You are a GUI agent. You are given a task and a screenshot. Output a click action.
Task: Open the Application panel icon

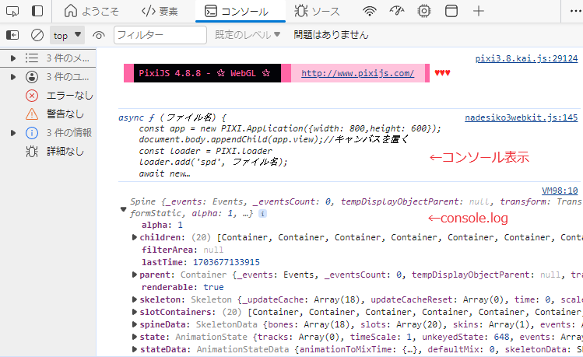pos(451,11)
